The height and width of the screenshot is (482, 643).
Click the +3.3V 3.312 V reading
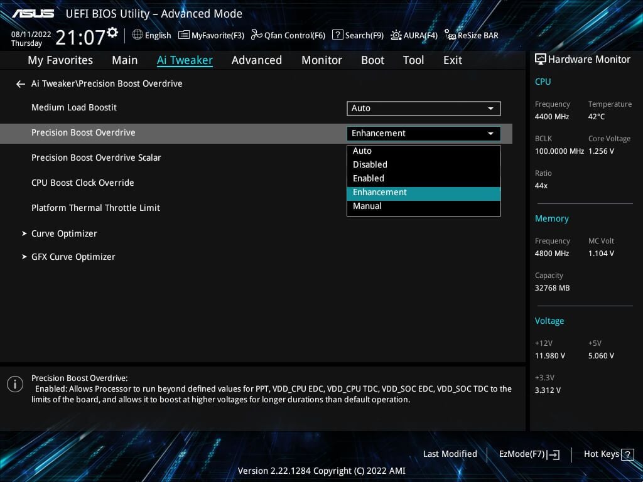click(548, 390)
